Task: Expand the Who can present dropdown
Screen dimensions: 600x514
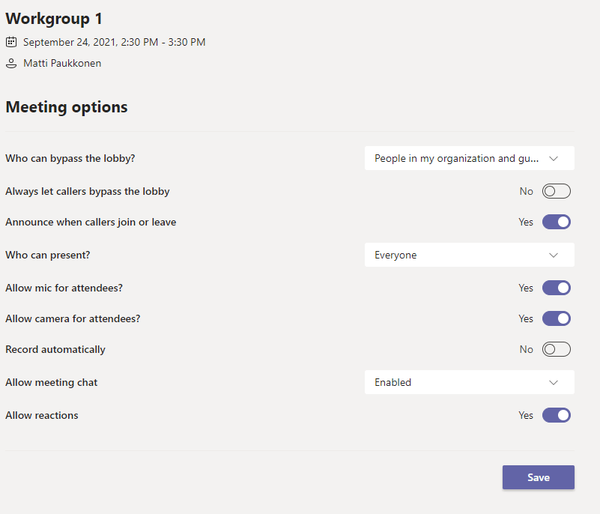Action: tap(469, 255)
